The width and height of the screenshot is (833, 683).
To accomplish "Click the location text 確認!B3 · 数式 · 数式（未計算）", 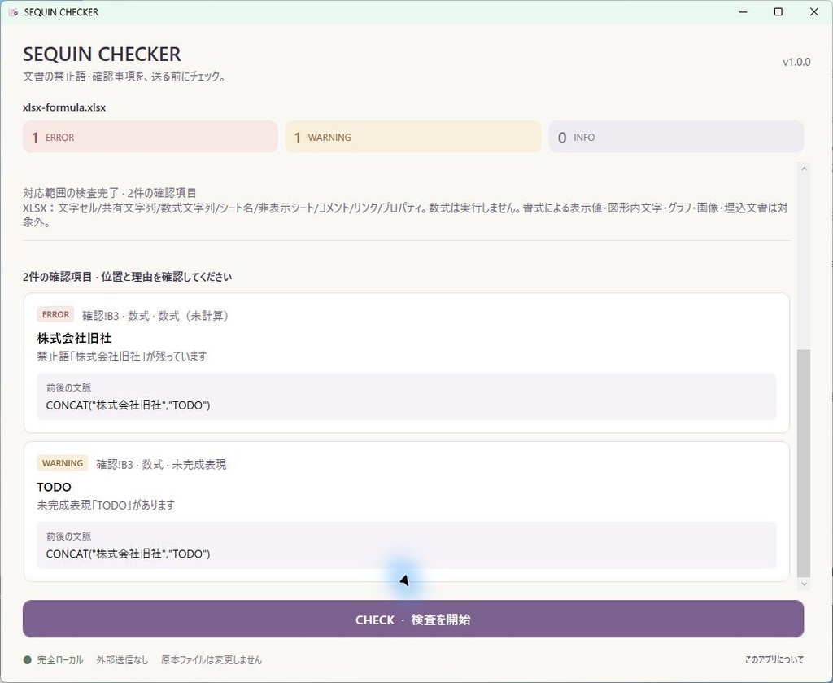I will coord(156,316).
